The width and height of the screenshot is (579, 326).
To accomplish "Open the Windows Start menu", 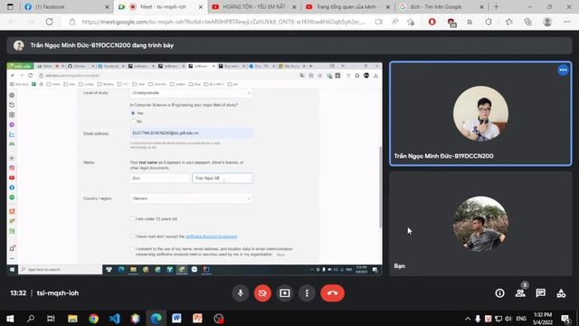I will [x=10, y=318].
